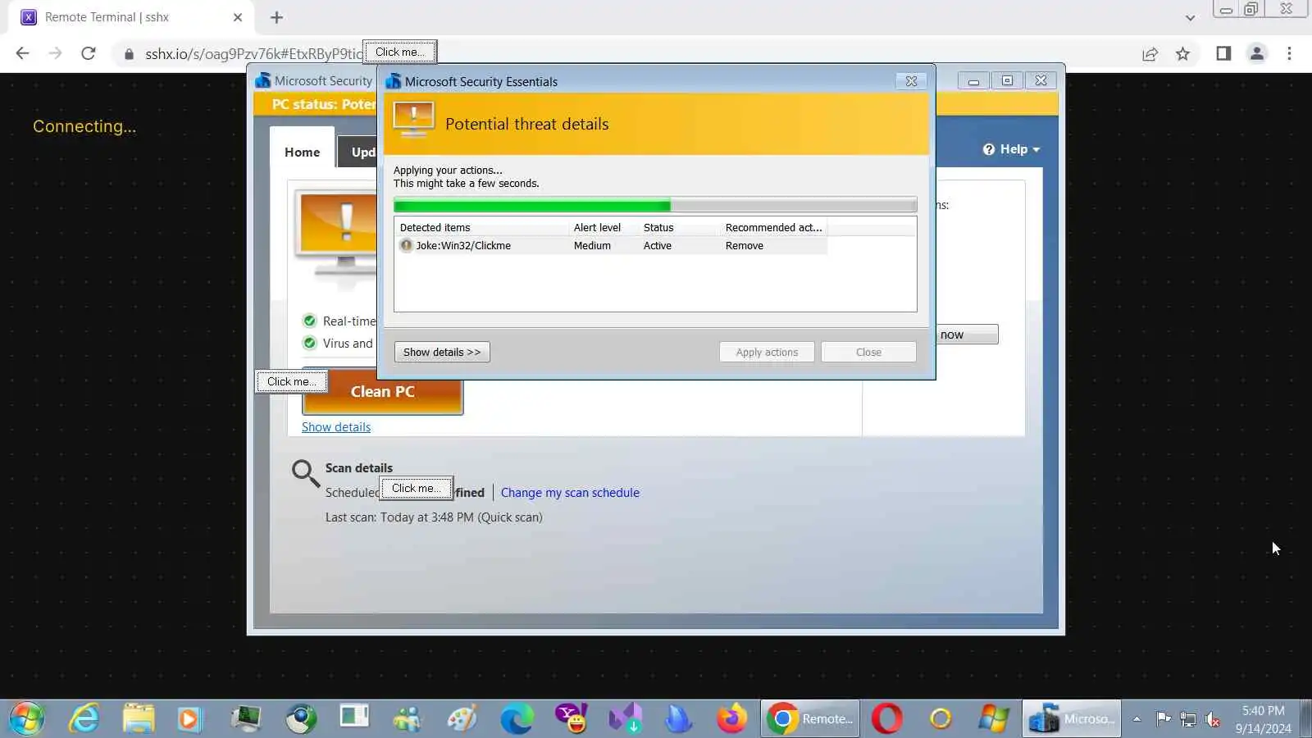This screenshot has width=1312, height=738.
Task: Switch to the Chrome Remote taskbar button
Action: (810, 719)
